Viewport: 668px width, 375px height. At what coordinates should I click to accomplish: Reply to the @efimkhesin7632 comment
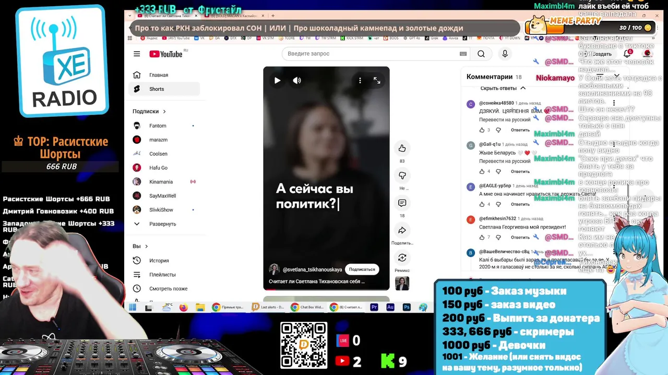click(x=520, y=238)
